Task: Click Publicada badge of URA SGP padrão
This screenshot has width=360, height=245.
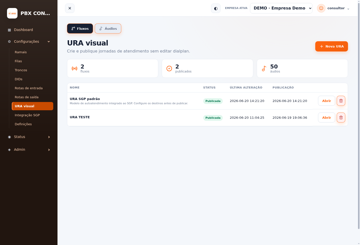Action: click(x=213, y=101)
